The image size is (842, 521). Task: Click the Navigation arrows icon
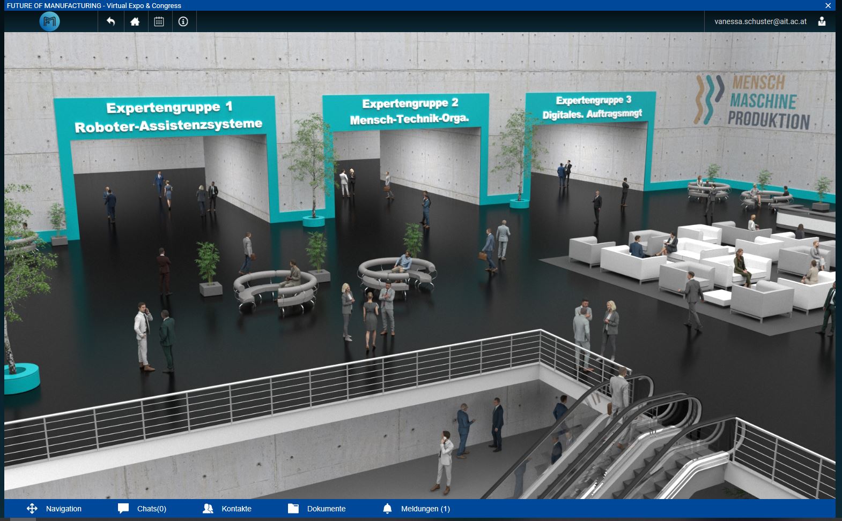32,509
